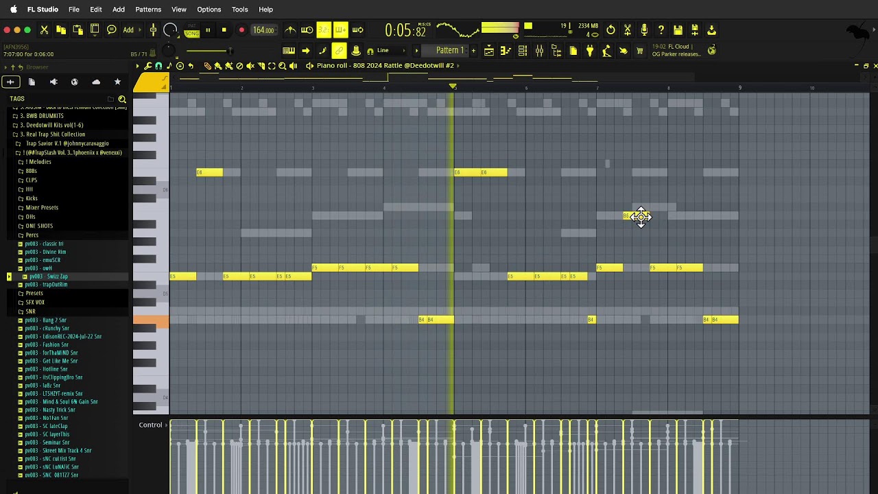Open the browser cloud library icon

coord(96,82)
